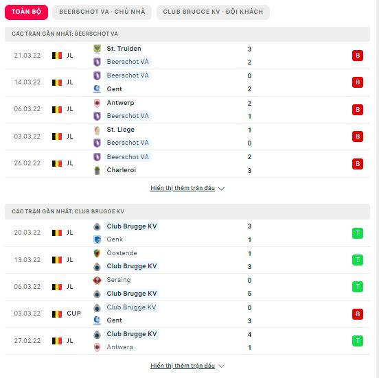Click the St. Truiden club crest icon
The width and height of the screenshot is (379, 378).
click(97, 49)
